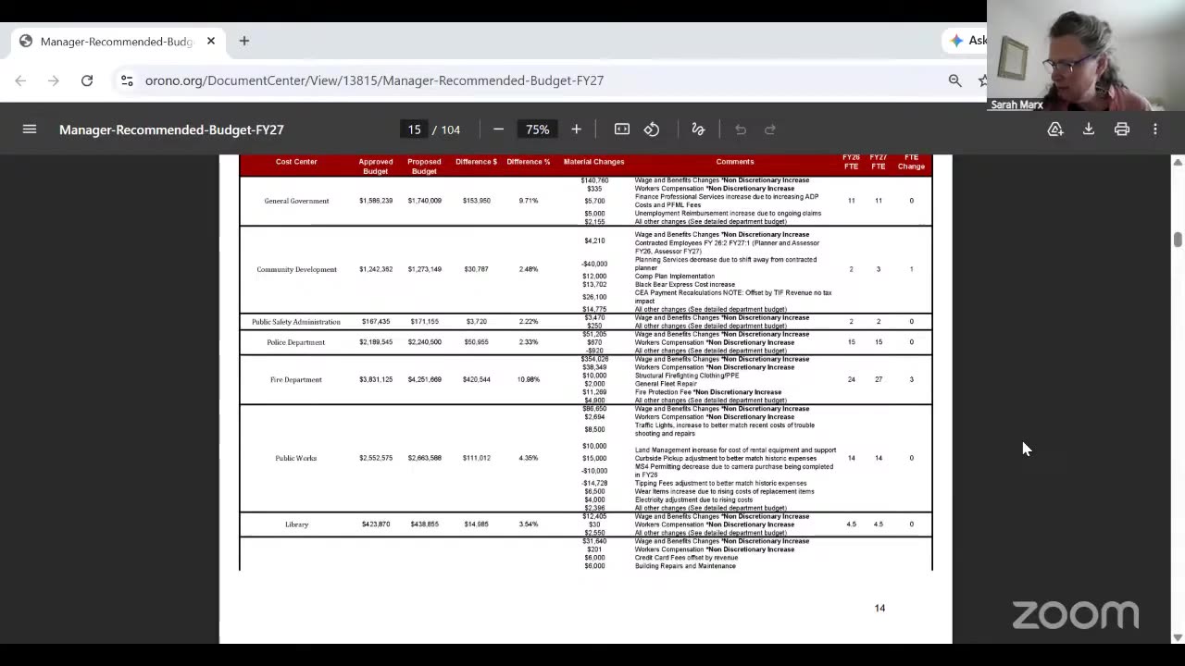Viewport: 1185px width, 666px height.
Task: Select the Community Development row label
Action: 296,269
